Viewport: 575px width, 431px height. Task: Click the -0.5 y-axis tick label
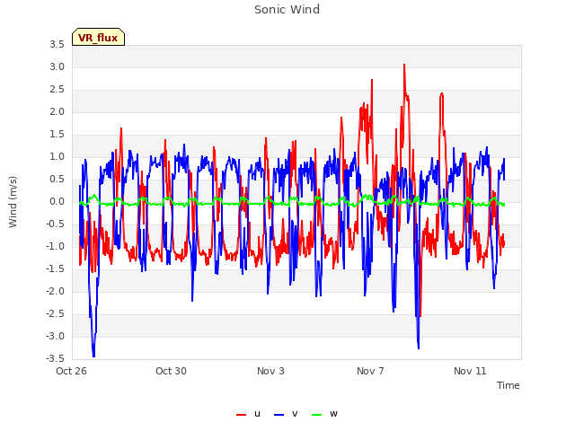pyautogui.click(x=56, y=224)
